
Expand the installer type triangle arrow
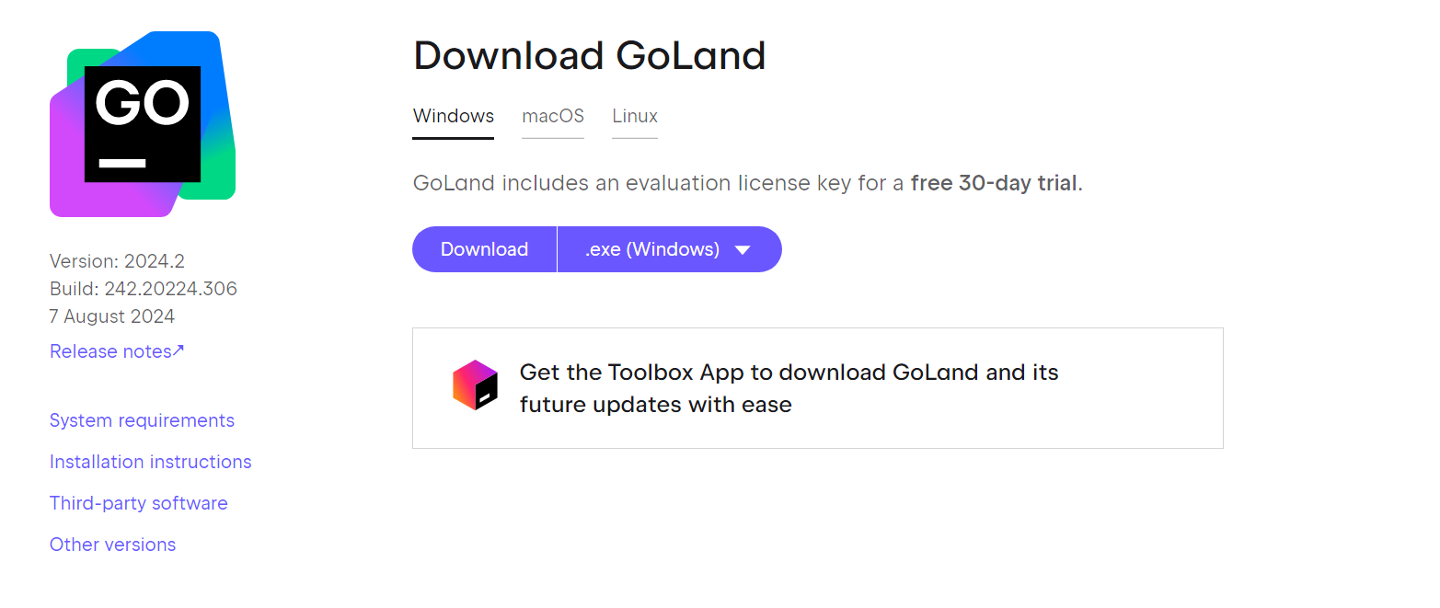pyautogui.click(x=743, y=249)
